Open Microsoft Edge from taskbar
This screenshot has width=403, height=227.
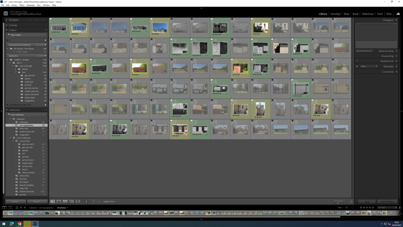pos(12,224)
